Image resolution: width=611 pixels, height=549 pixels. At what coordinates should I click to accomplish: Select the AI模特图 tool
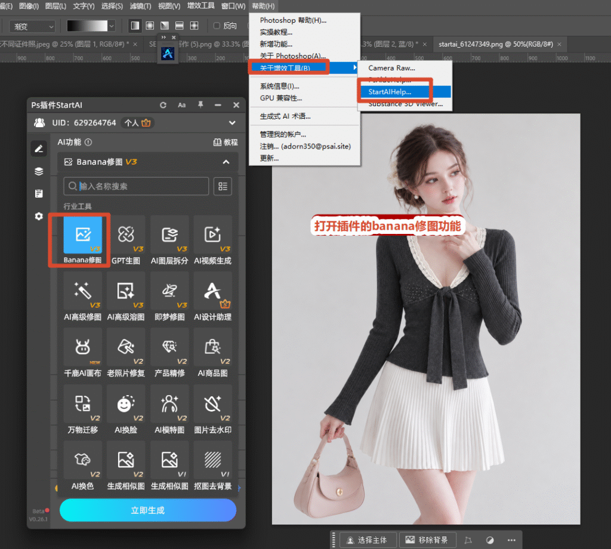coord(169,404)
